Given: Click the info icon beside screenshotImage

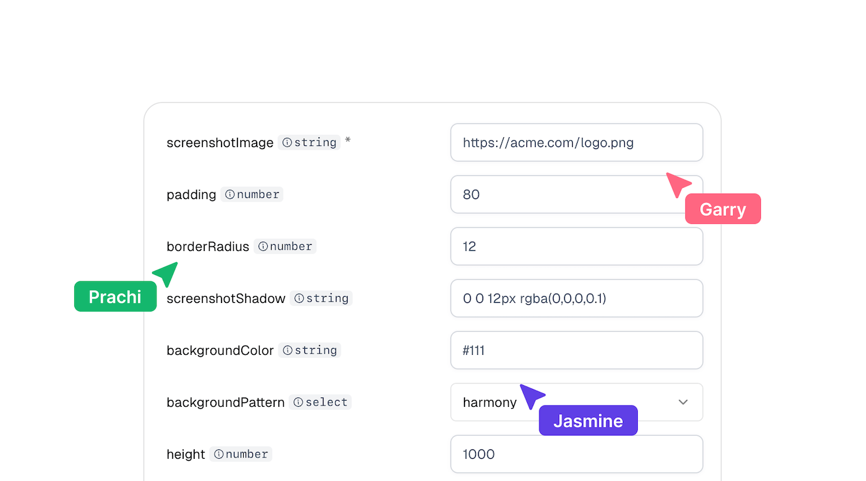Looking at the screenshot, I should (287, 142).
